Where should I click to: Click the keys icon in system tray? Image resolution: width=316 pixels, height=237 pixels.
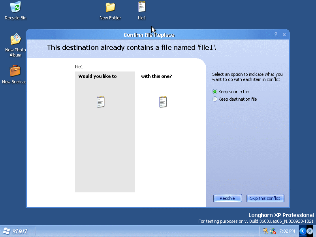(x=265, y=231)
